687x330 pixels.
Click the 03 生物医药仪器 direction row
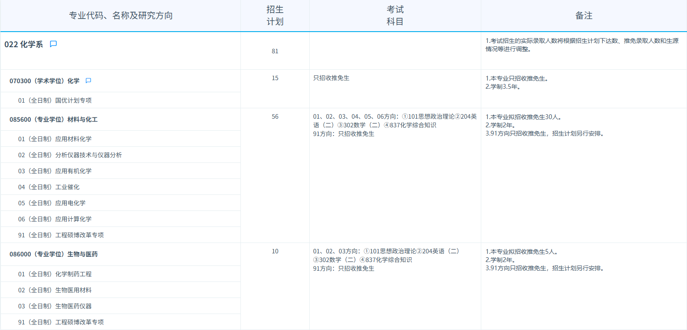[55, 306]
